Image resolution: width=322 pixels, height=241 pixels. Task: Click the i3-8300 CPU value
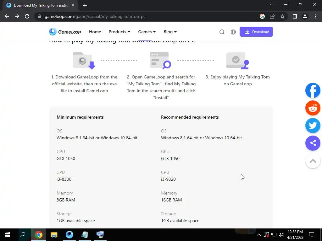64,179
